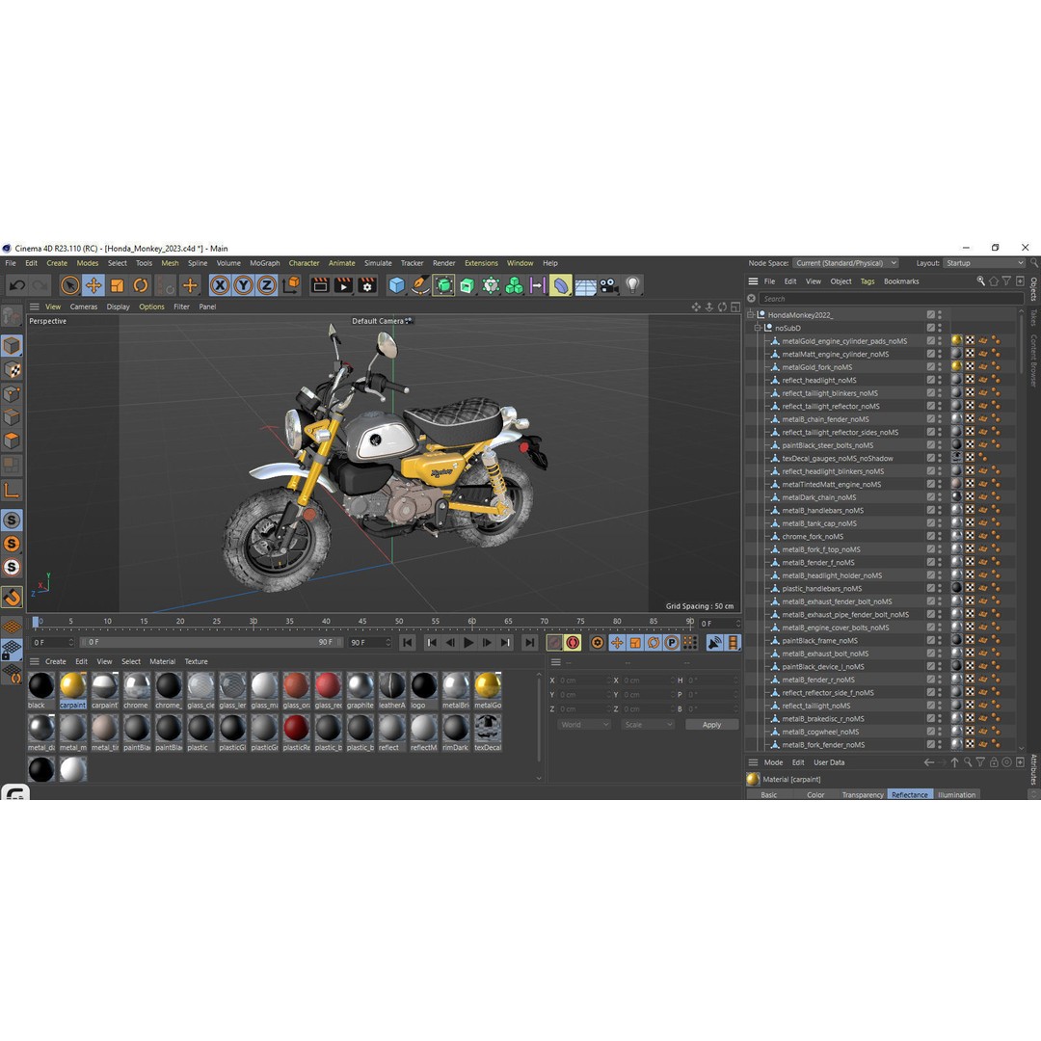The height and width of the screenshot is (1041, 1041).
Task: Play the animation forwards
Action: pyautogui.click(x=468, y=643)
